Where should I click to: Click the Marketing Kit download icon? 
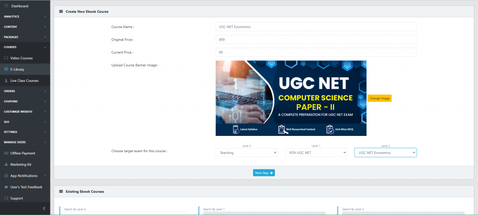coord(6,165)
